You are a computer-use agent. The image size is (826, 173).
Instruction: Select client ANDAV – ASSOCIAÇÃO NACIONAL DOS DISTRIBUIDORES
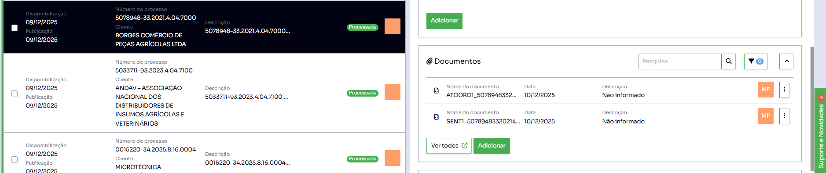click(x=150, y=105)
